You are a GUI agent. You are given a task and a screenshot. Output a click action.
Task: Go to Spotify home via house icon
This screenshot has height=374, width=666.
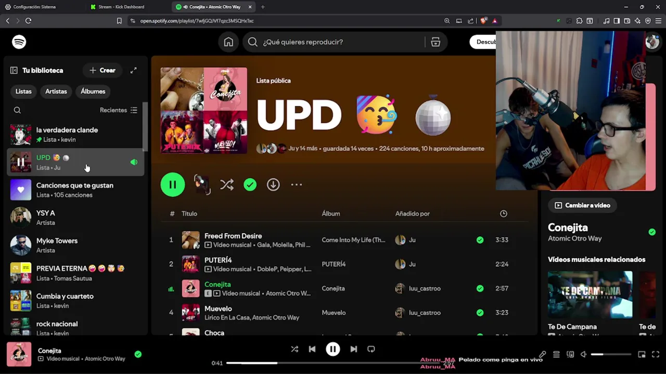(228, 42)
